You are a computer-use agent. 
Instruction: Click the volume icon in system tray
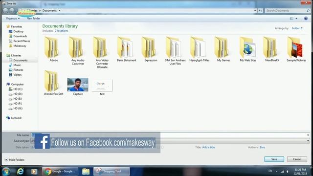(x=288, y=172)
